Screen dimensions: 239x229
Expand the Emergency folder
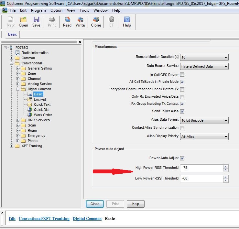pos(17,136)
